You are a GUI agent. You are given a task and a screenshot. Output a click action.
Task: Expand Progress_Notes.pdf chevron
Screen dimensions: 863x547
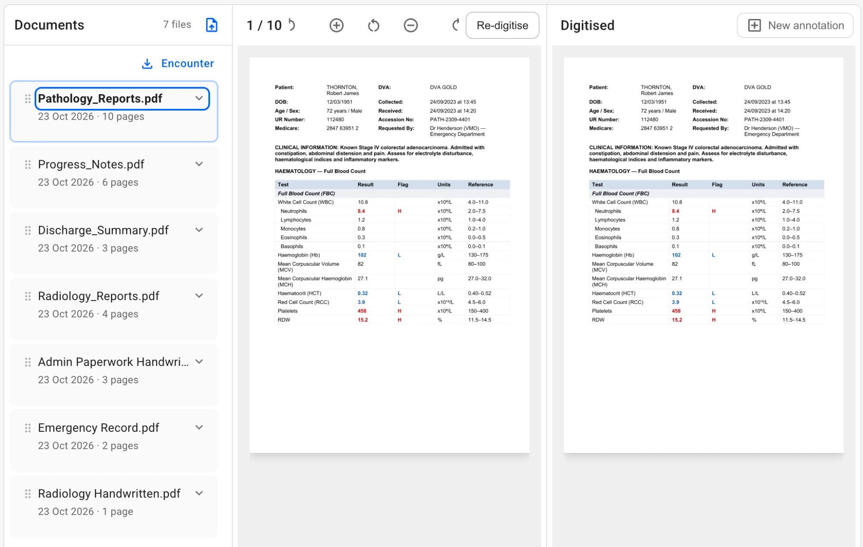pyautogui.click(x=199, y=164)
